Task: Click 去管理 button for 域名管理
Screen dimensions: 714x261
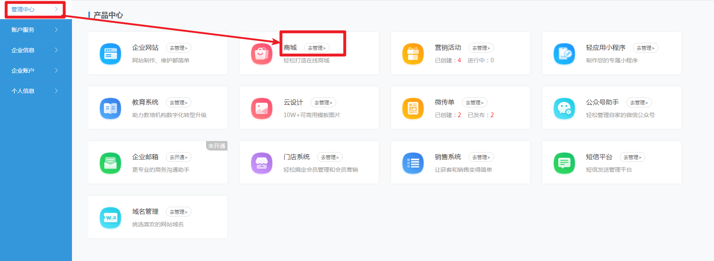Action: point(179,212)
